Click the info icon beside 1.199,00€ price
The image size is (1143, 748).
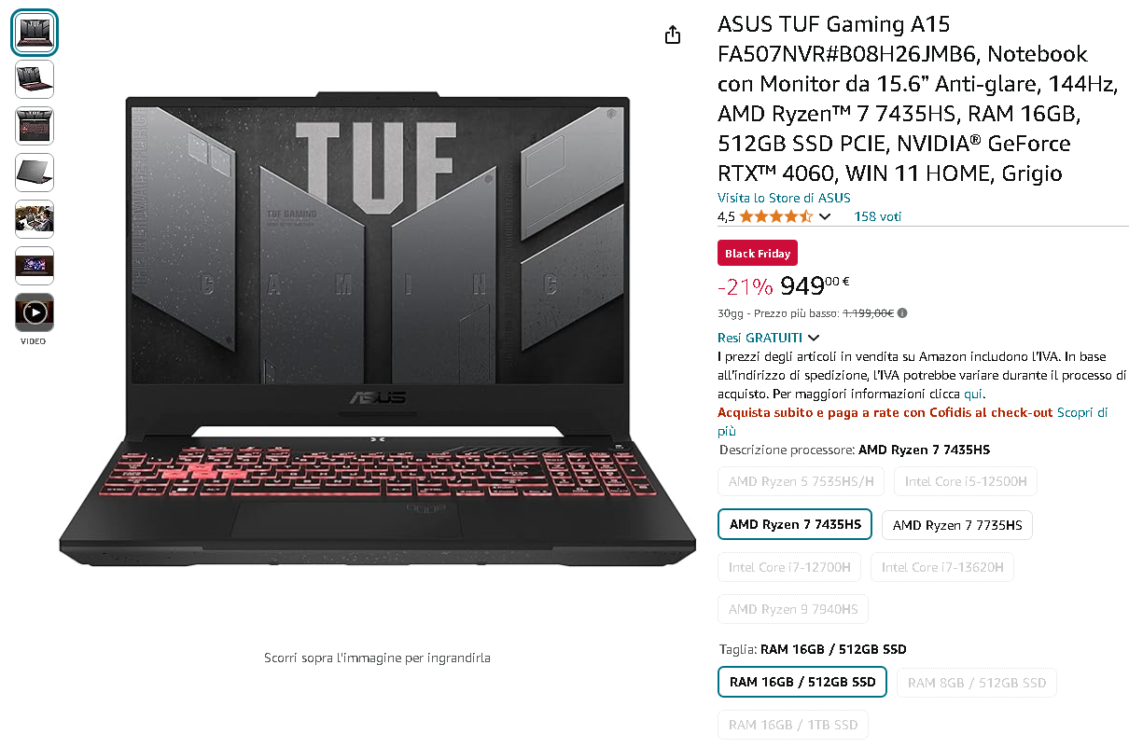902,313
